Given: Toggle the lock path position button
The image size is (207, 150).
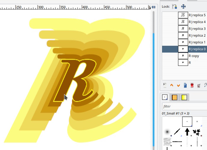Looking at the screenshot, I should (x=183, y=6).
